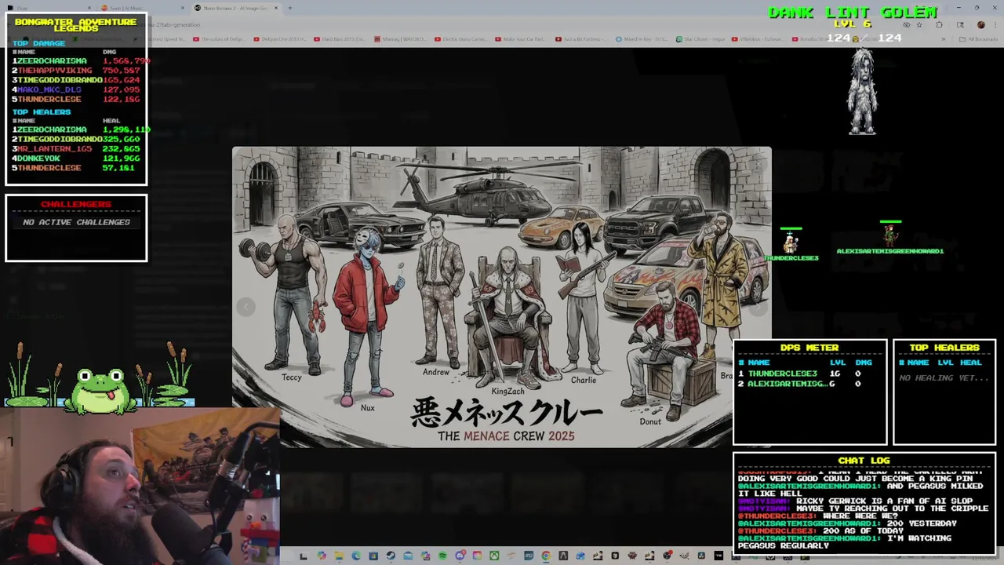Image resolution: width=1004 pixels, height=565 pixels.
Task: Open GIMP from the taskbar
Action: 684,556
